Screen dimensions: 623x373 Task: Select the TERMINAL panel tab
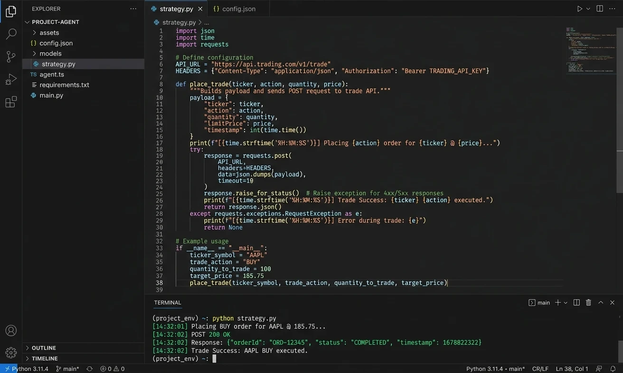pyautogui.click(x=168, y=302)
